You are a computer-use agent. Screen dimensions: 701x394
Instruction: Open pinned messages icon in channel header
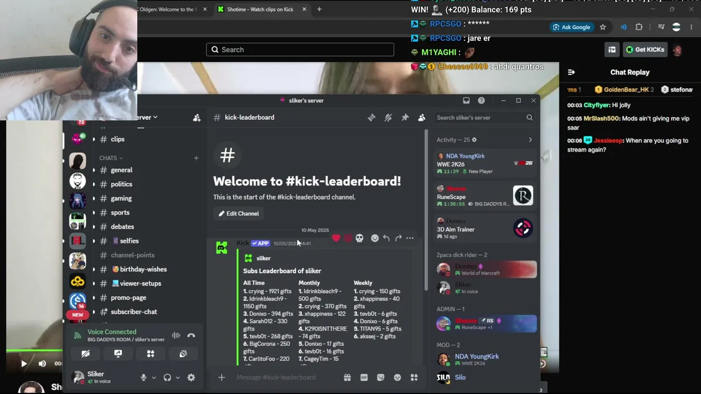pyautogui.click(x=405, y=118)
